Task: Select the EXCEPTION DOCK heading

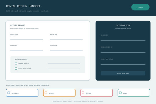Action: [x=123, y=25]
